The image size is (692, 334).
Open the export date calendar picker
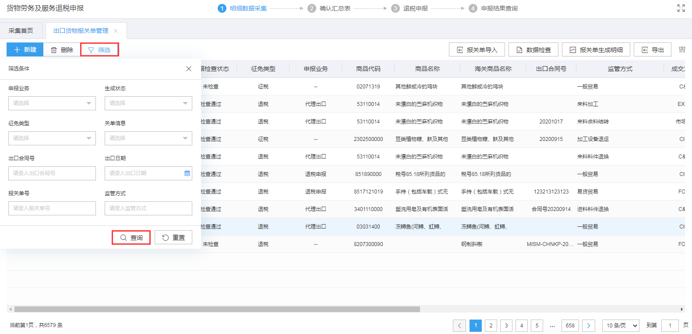(x=187, y=173)
